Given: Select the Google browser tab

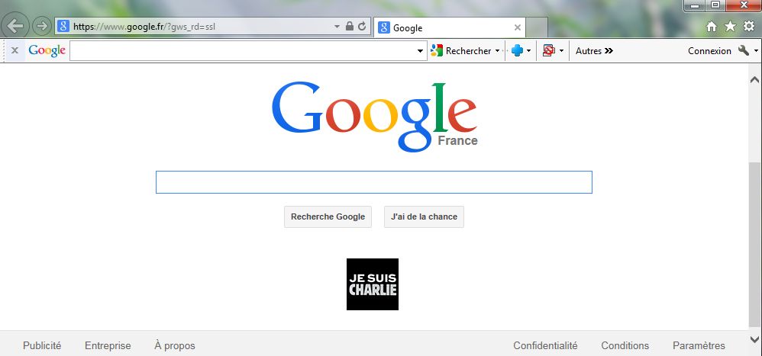Looking at the screenshot, I should 450,27.
